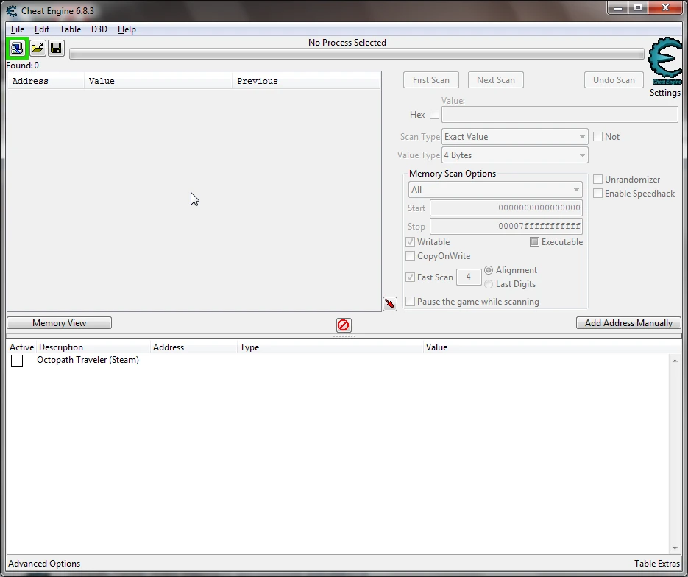Click Add Address Manually
This screenshot has width=688, height=577.
pos(628,323)
